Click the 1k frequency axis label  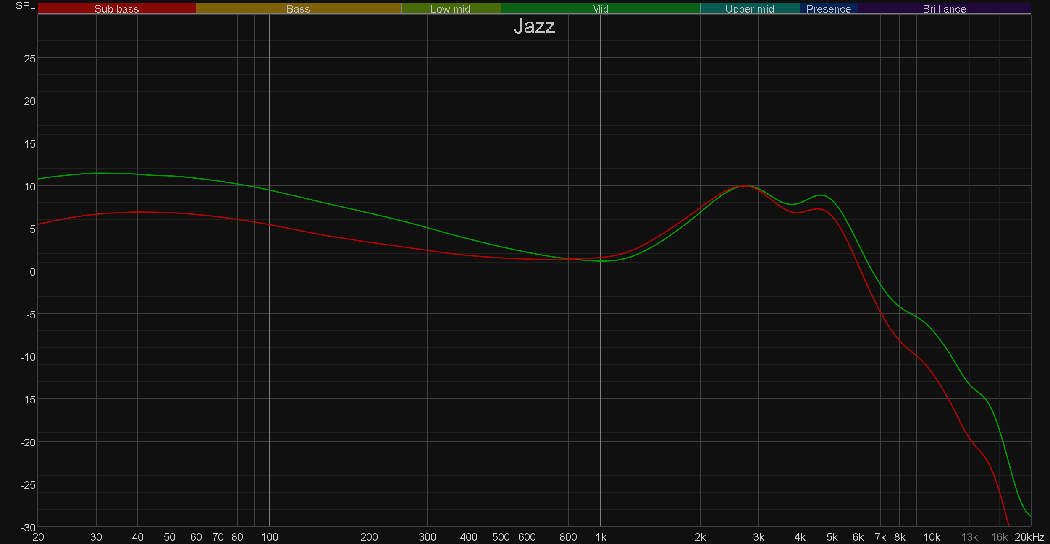600,537
